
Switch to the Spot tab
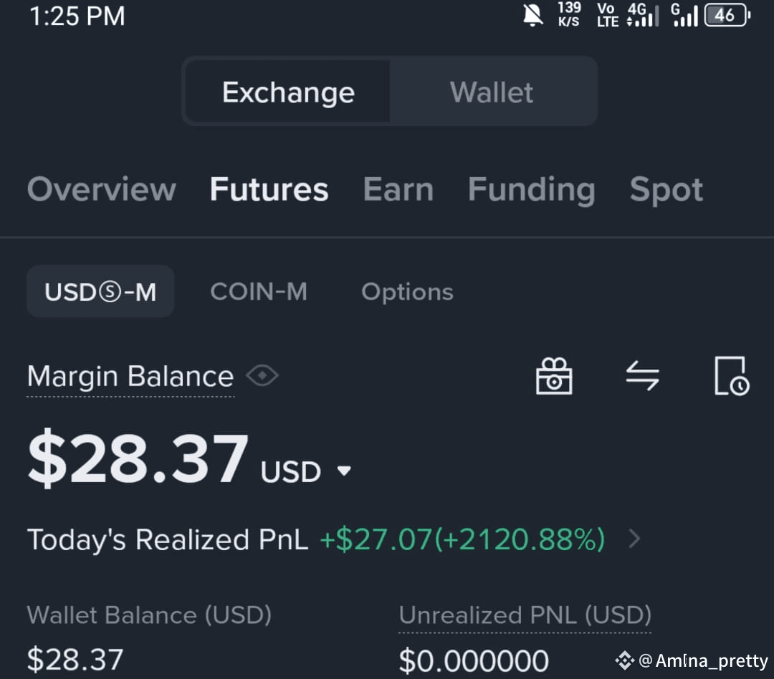pos(666,189)
